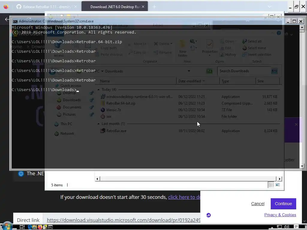Open Pictures in the Explorer sidebar
307x230 pixels.
point(66,114)
